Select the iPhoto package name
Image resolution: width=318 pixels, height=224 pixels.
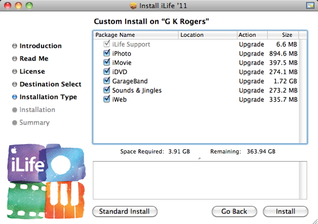coord(122,53)
